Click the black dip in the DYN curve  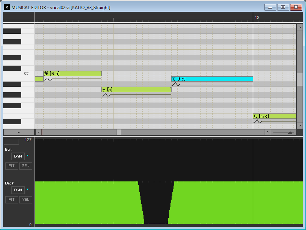(x=156, y=203)
